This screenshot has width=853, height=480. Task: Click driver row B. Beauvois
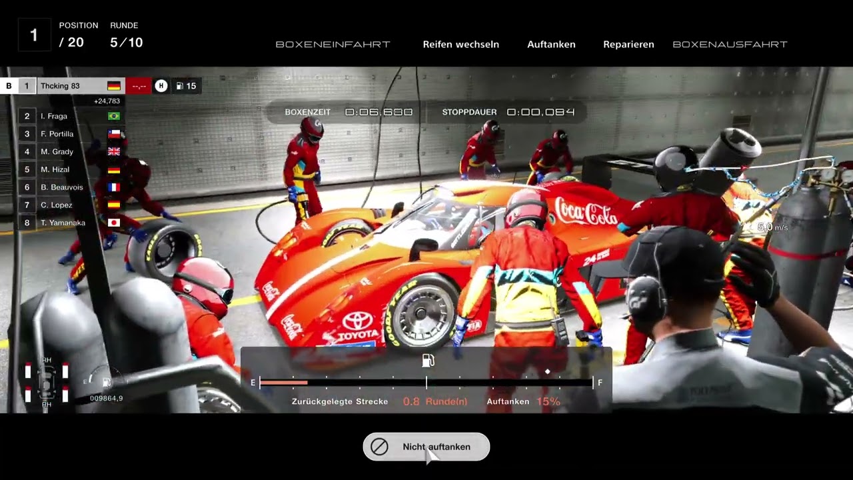(x=71, y=187)
